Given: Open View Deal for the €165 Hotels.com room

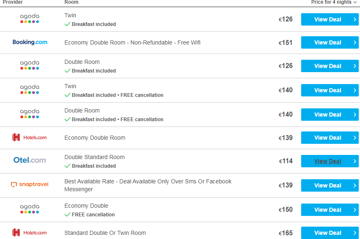Looking at the screenshot, I should [330, 233].
